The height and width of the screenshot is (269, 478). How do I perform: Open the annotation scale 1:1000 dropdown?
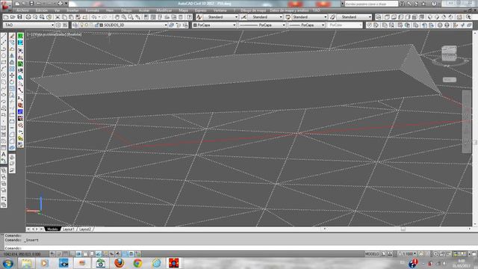click(409, 254)
